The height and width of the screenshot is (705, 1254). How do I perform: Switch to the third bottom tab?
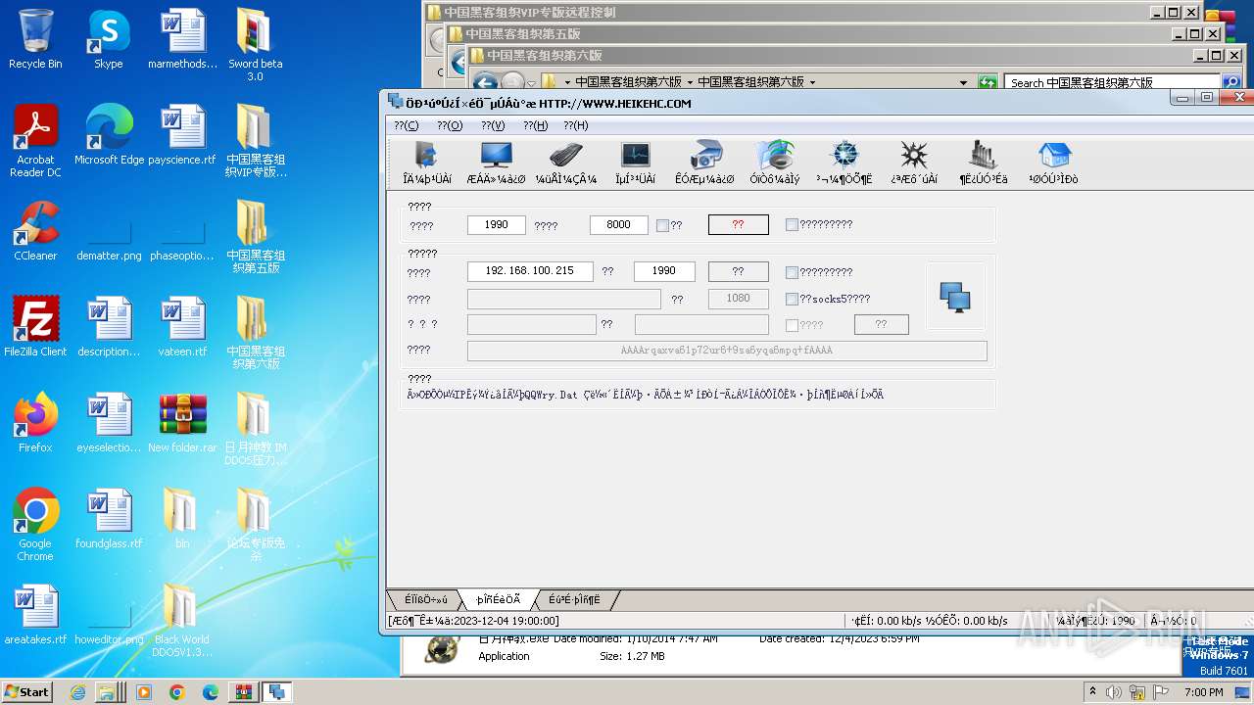[574, 599]
